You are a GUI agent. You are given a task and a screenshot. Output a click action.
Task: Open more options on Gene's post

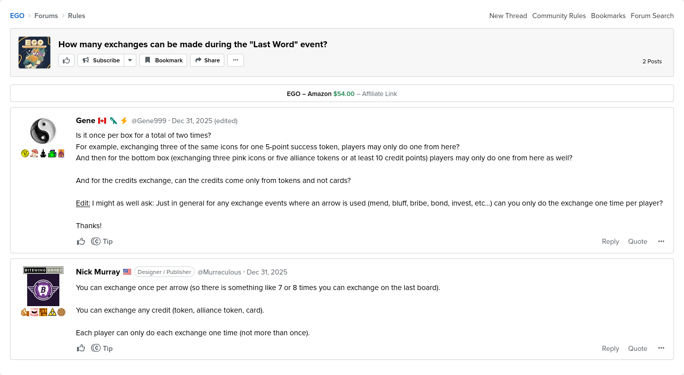coord(661,241)
